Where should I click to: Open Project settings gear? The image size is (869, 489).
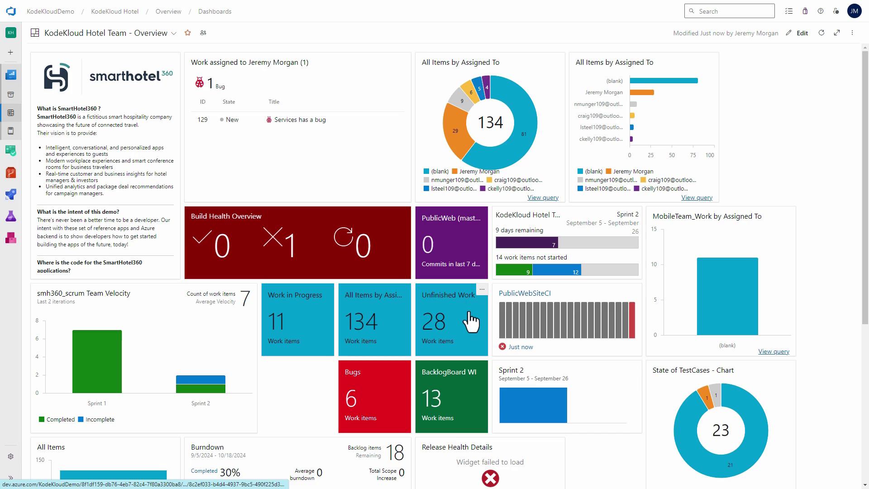(x=11, y=456)
